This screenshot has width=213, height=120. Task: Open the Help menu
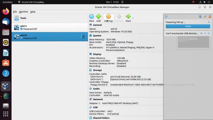click(33, 12)
